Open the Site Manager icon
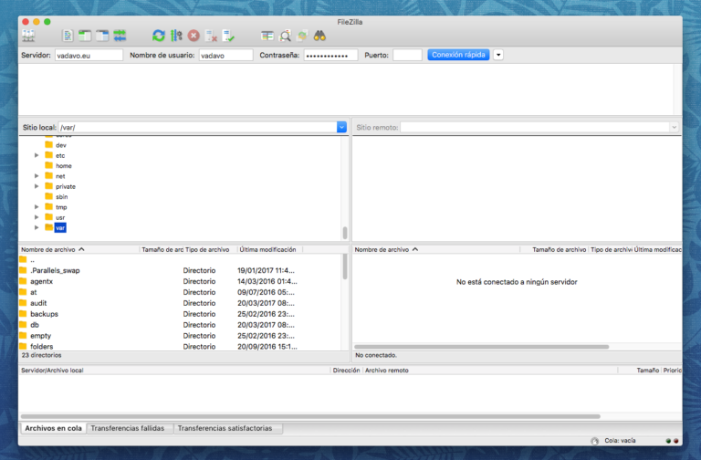 [28, 36]
